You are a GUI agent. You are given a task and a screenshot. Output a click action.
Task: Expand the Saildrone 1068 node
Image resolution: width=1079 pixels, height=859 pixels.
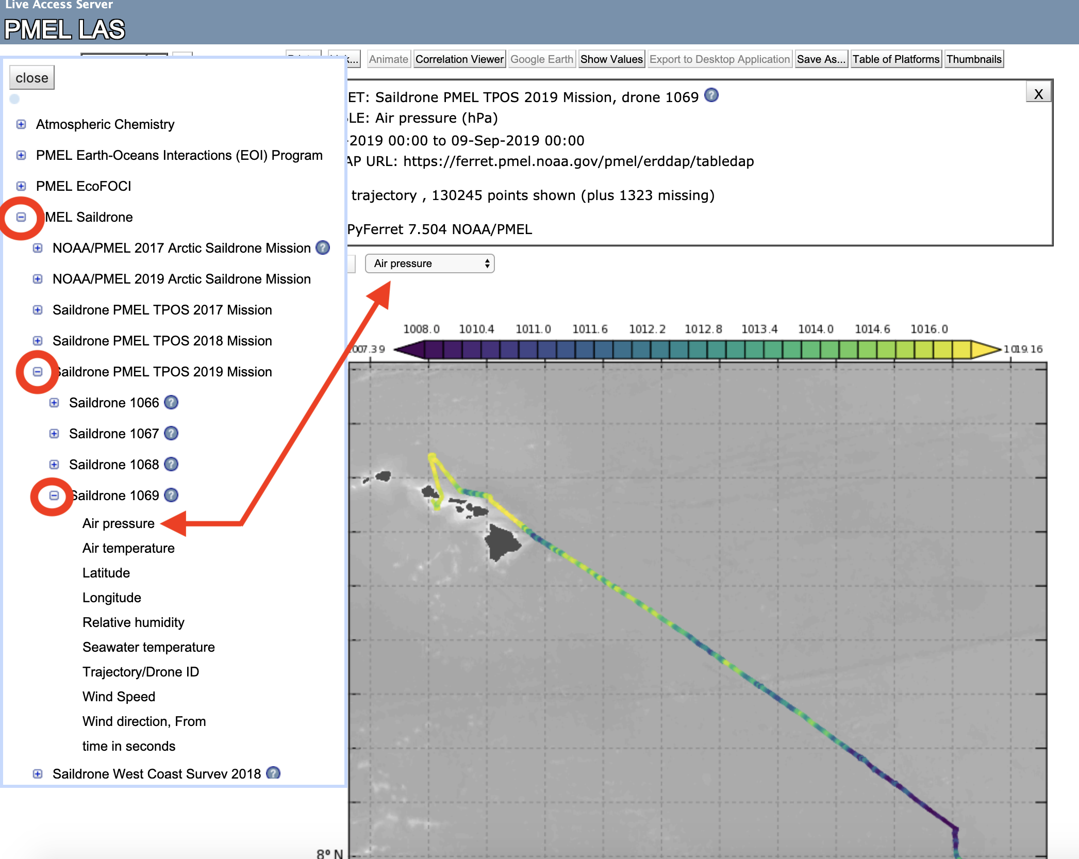click(54, 465)
